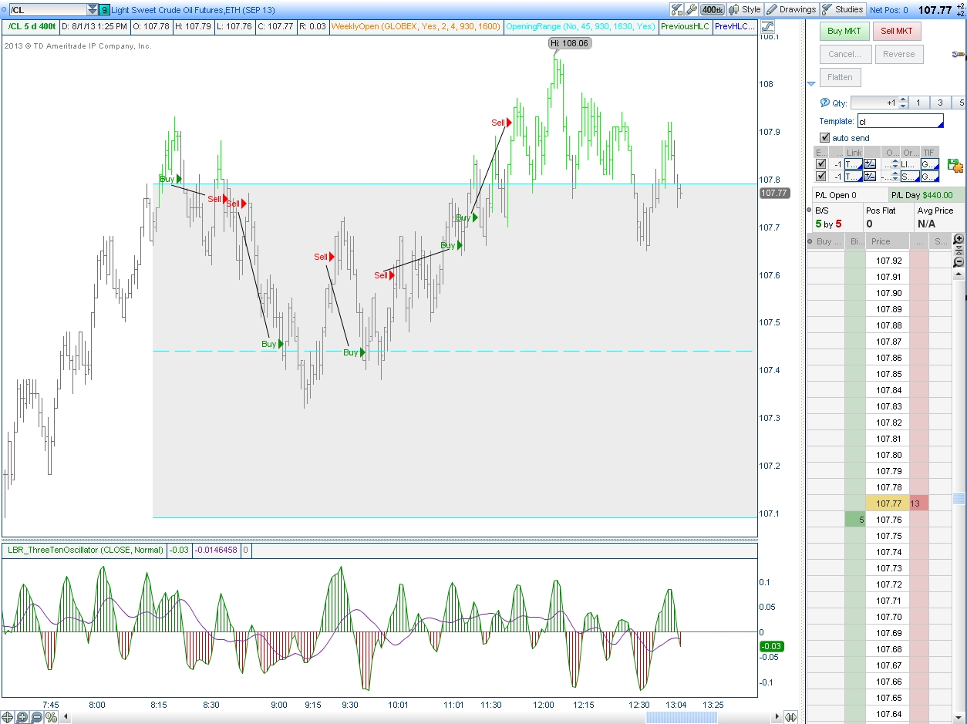Select the WeeklyOpen study label

point(416,26)
